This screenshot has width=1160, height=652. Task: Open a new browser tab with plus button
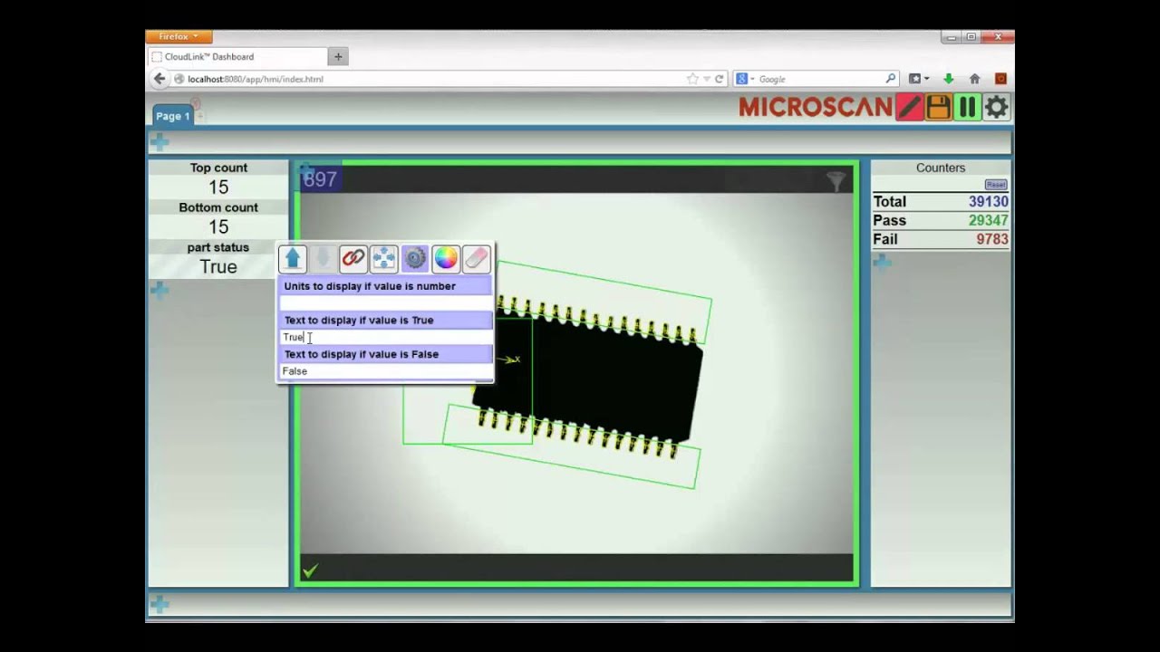pos(338,56)
